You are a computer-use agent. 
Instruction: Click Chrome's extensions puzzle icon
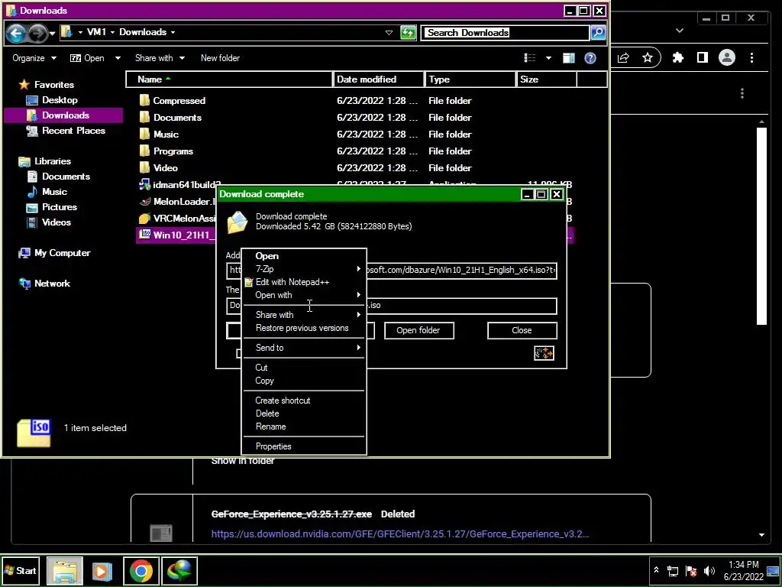pyautogui.click(x=678, y=58)
